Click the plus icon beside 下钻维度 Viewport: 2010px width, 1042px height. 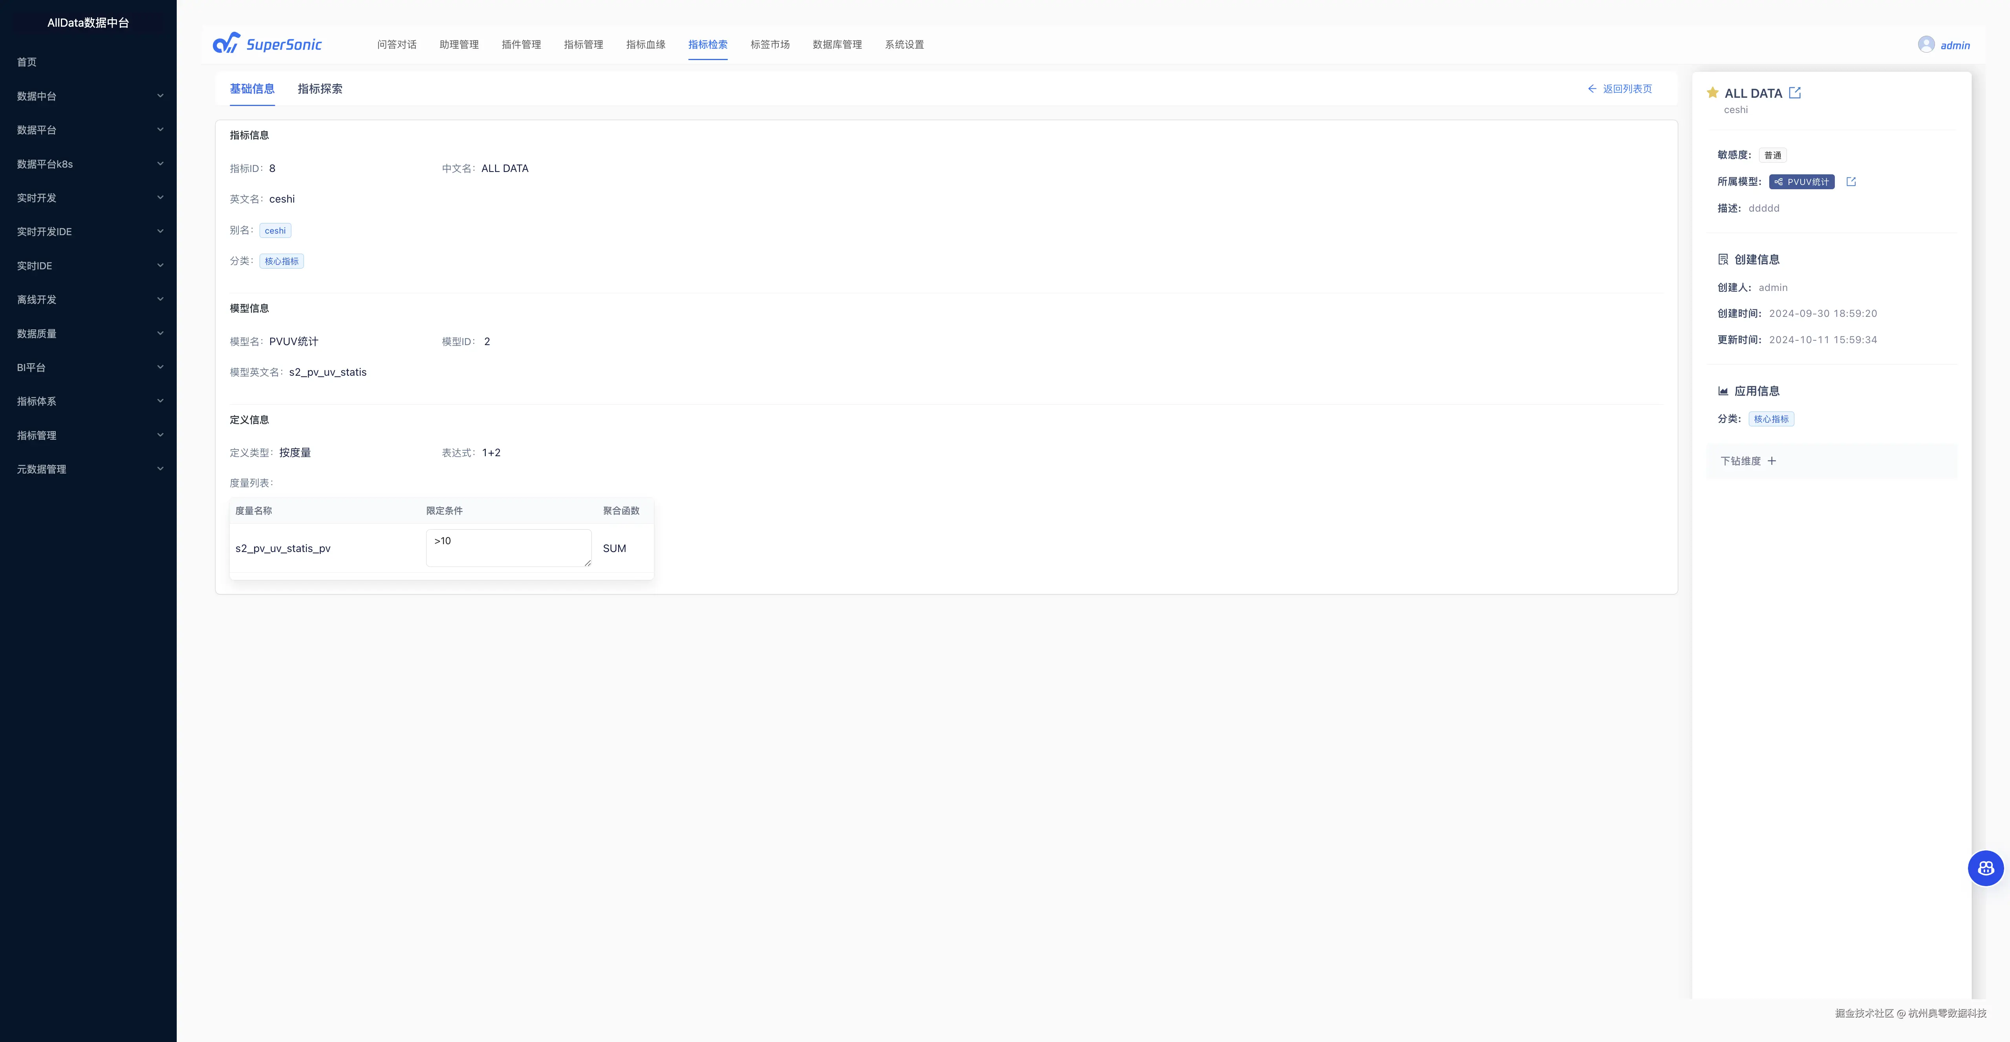1772,461
